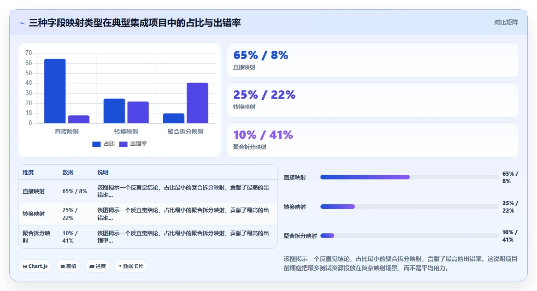Click the 聚合拆分映射 progress label
The image size is (537, 291).
point(300,236)
